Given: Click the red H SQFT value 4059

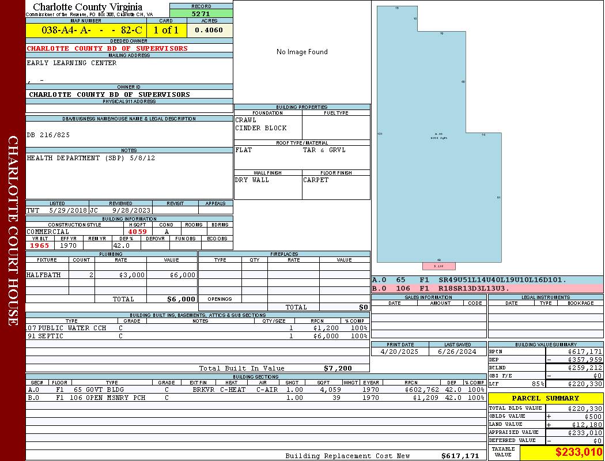Looking at the screenshot, I should (137, 232).
